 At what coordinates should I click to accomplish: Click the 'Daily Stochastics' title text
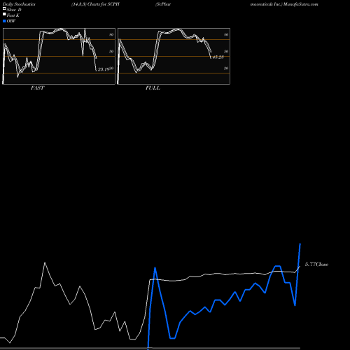point(19,4)
